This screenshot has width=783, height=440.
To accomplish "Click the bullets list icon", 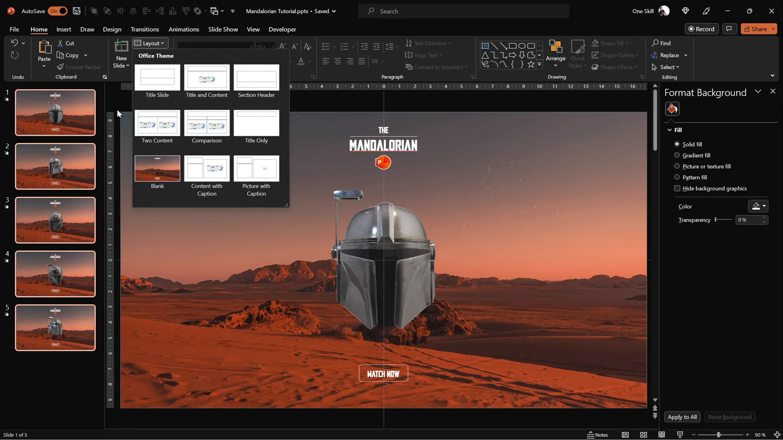I will click(325, 46).
